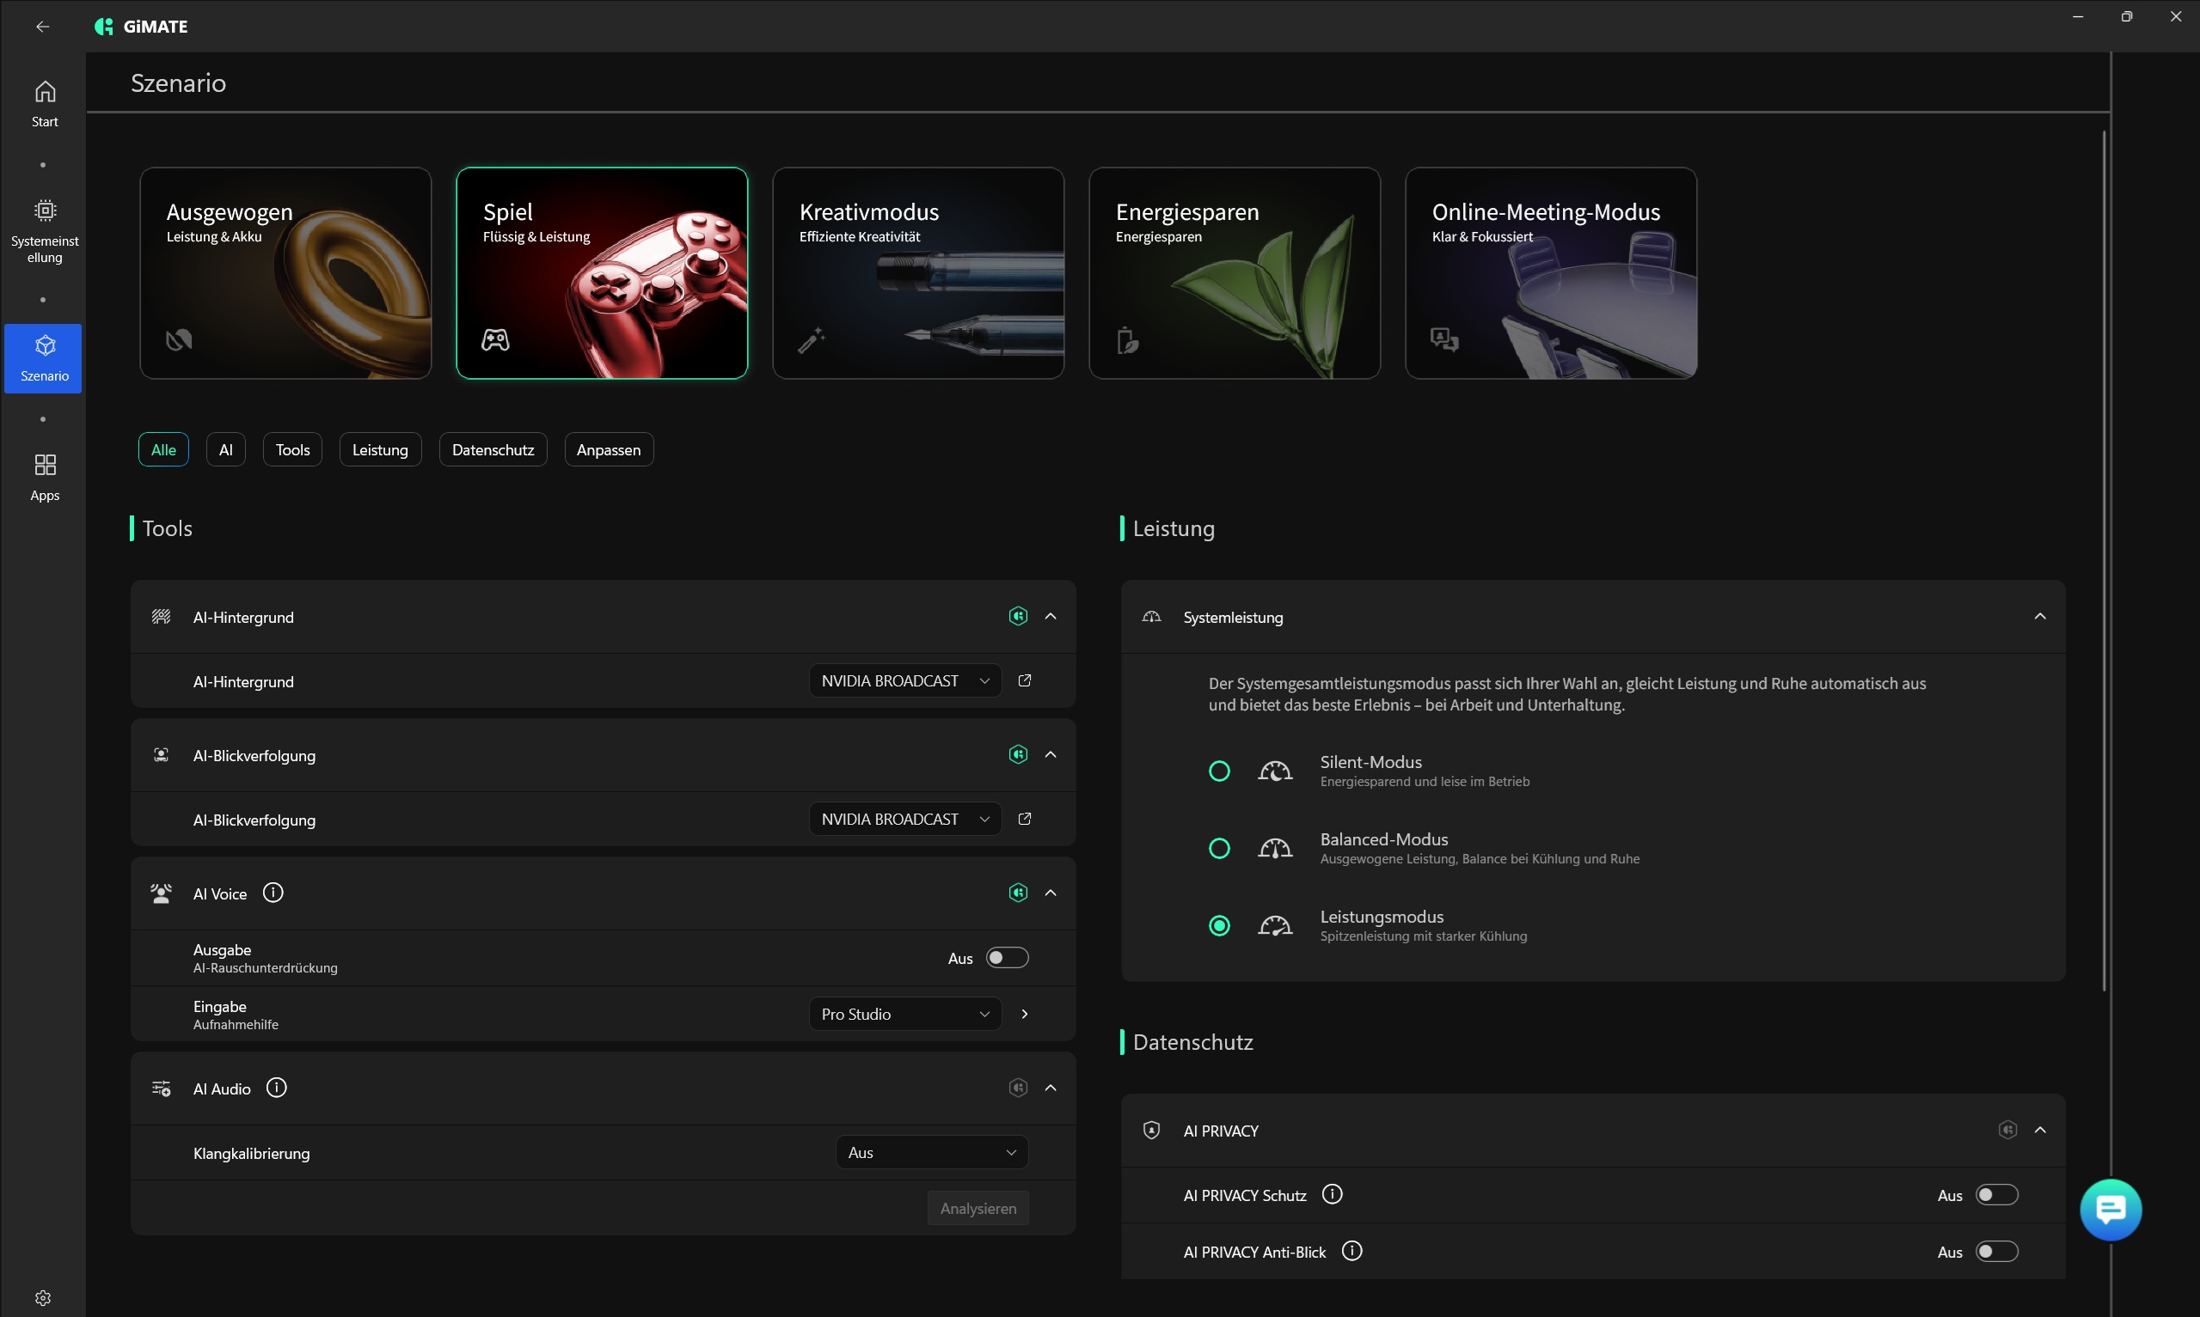Switch to the Datenschutz filter tab
The width and height of the screenshot is (2200, 1317).
pos(493,450)
